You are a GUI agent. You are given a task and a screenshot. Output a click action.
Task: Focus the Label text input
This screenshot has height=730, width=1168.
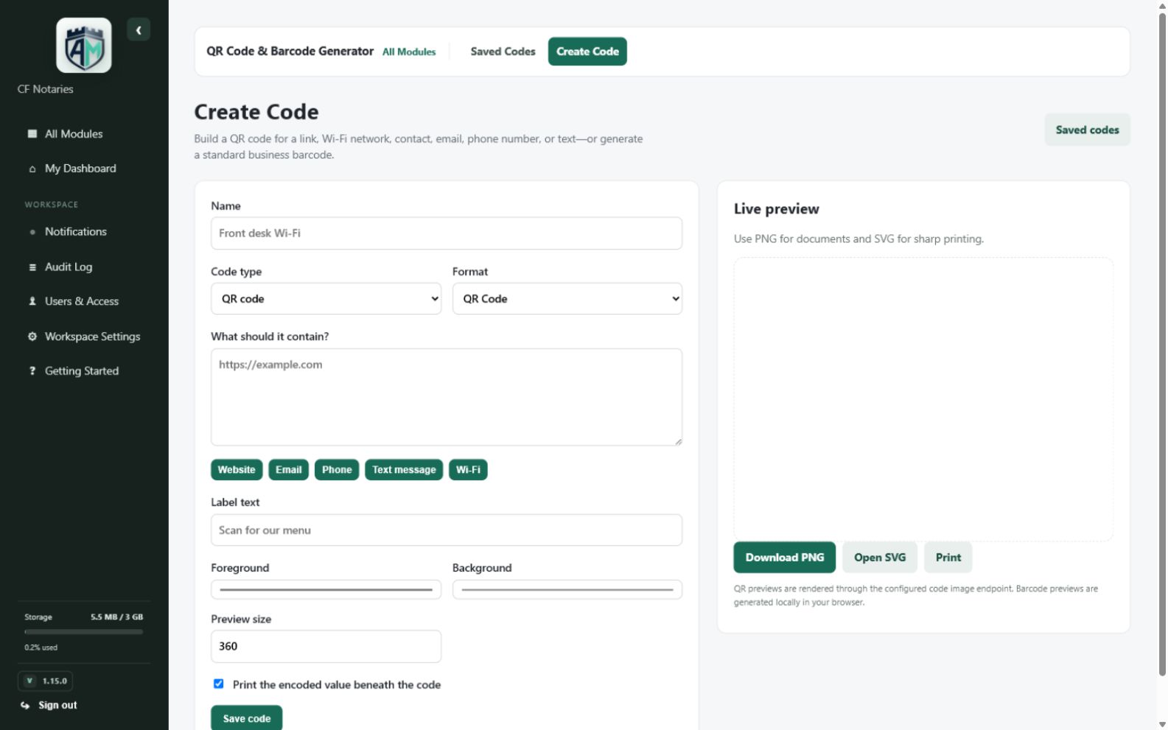click(447, 530)
